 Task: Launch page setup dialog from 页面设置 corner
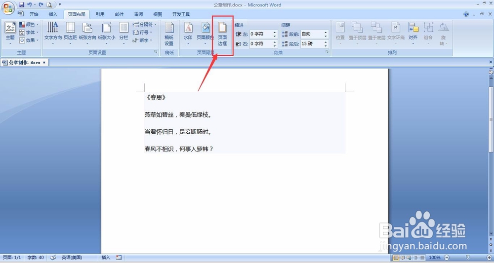pos(156,52)
